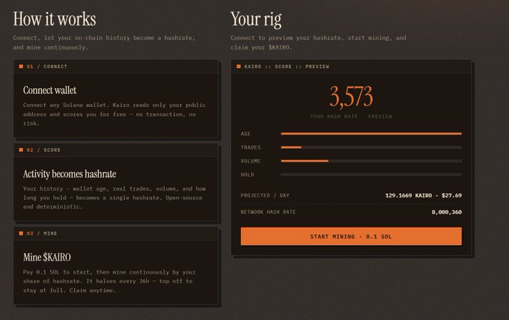The height and width of the screenshot is (320, 509).
Task: Click the Start Mining 0.1 SOL button
Action: tap(351, 236)
